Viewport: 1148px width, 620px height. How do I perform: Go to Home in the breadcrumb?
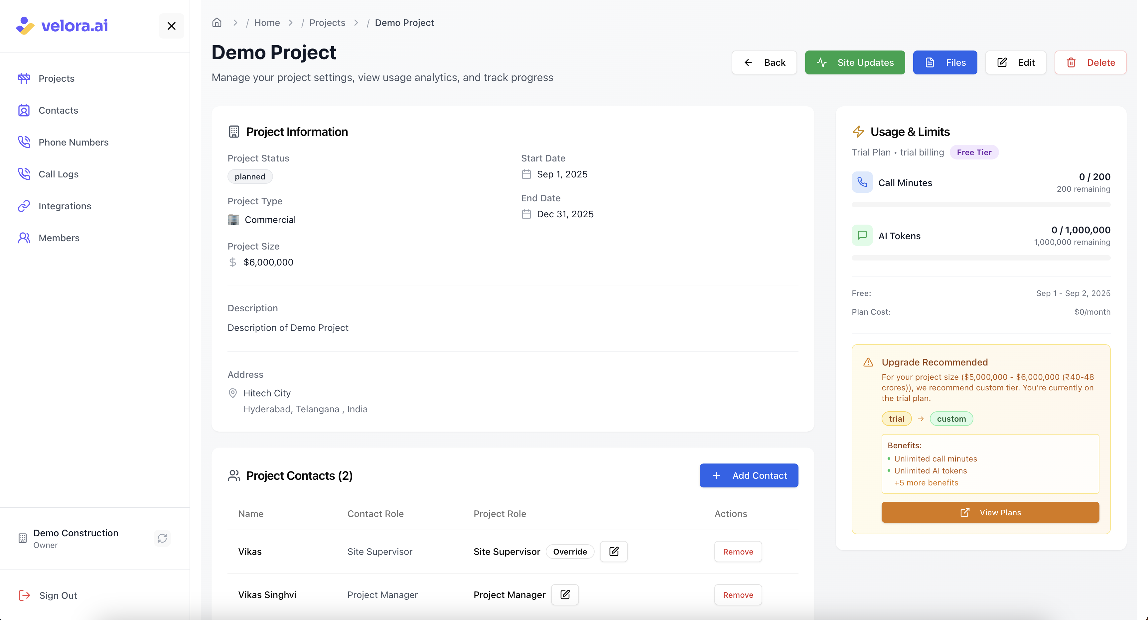(267, 23)
